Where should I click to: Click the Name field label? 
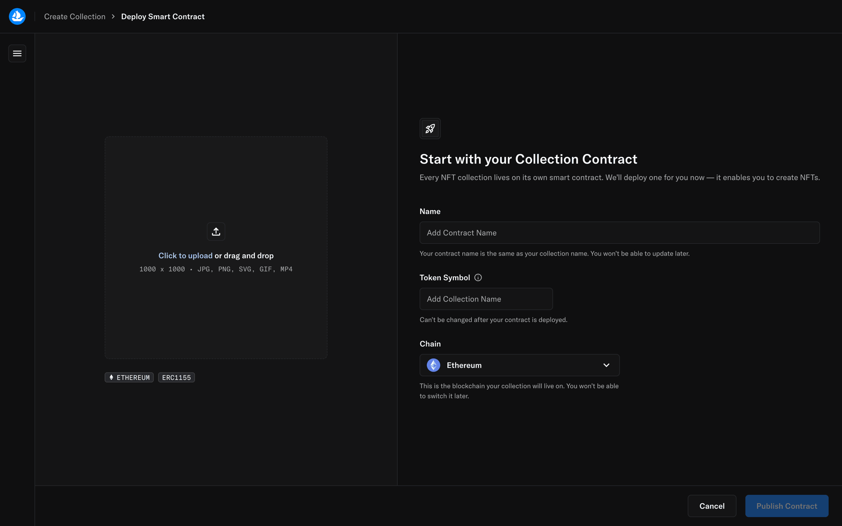click(x=430, y=211)
